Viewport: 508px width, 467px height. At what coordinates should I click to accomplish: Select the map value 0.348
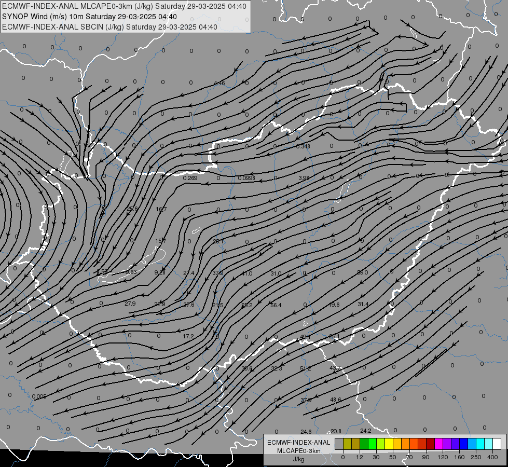click(303, 146)
